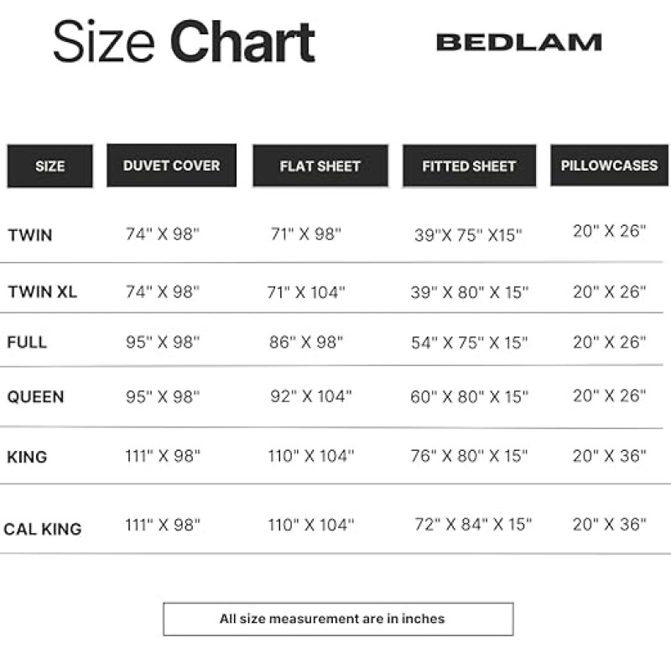671x655 pixels.
Task: Click the KING row label
Action: (x=27, y=457)
